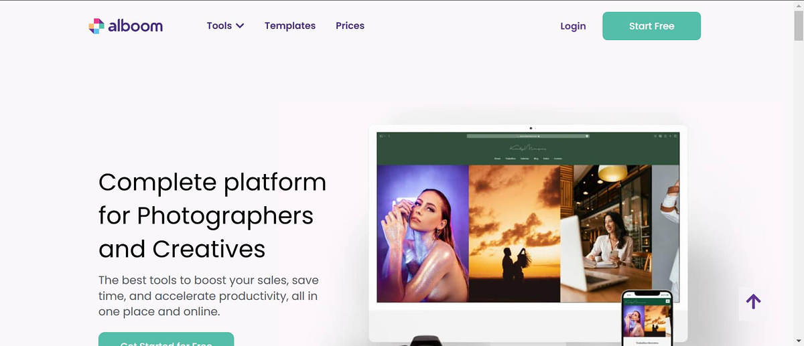
Task: Open the Tools navigation menu
Action: tap(219, 26)
